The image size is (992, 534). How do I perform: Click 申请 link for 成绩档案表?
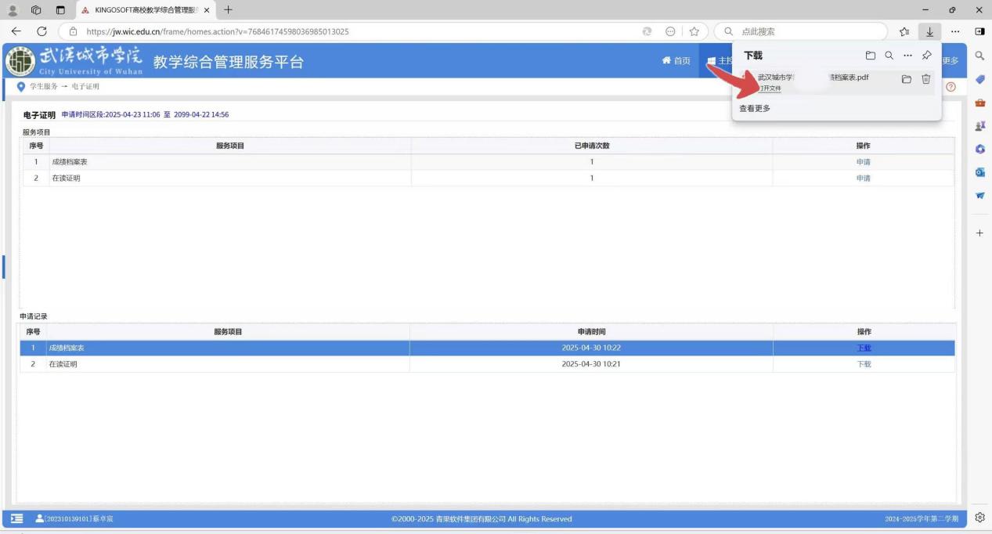[863, 162]
